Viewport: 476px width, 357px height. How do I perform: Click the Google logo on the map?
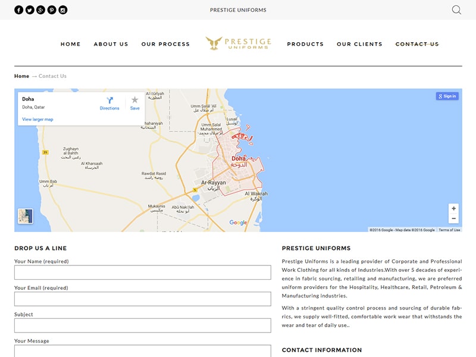[239, 223]
